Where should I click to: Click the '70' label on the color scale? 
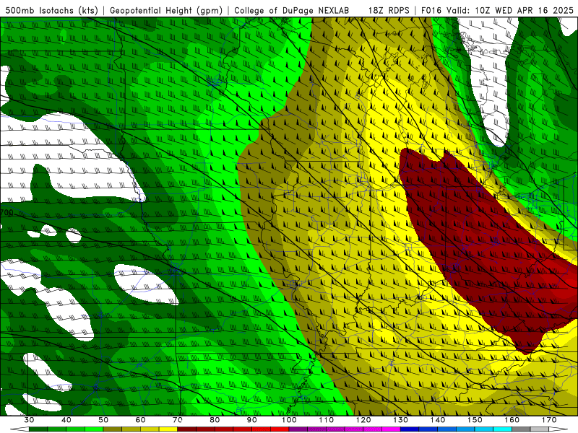pyautogui.click(x=178, y=420)
